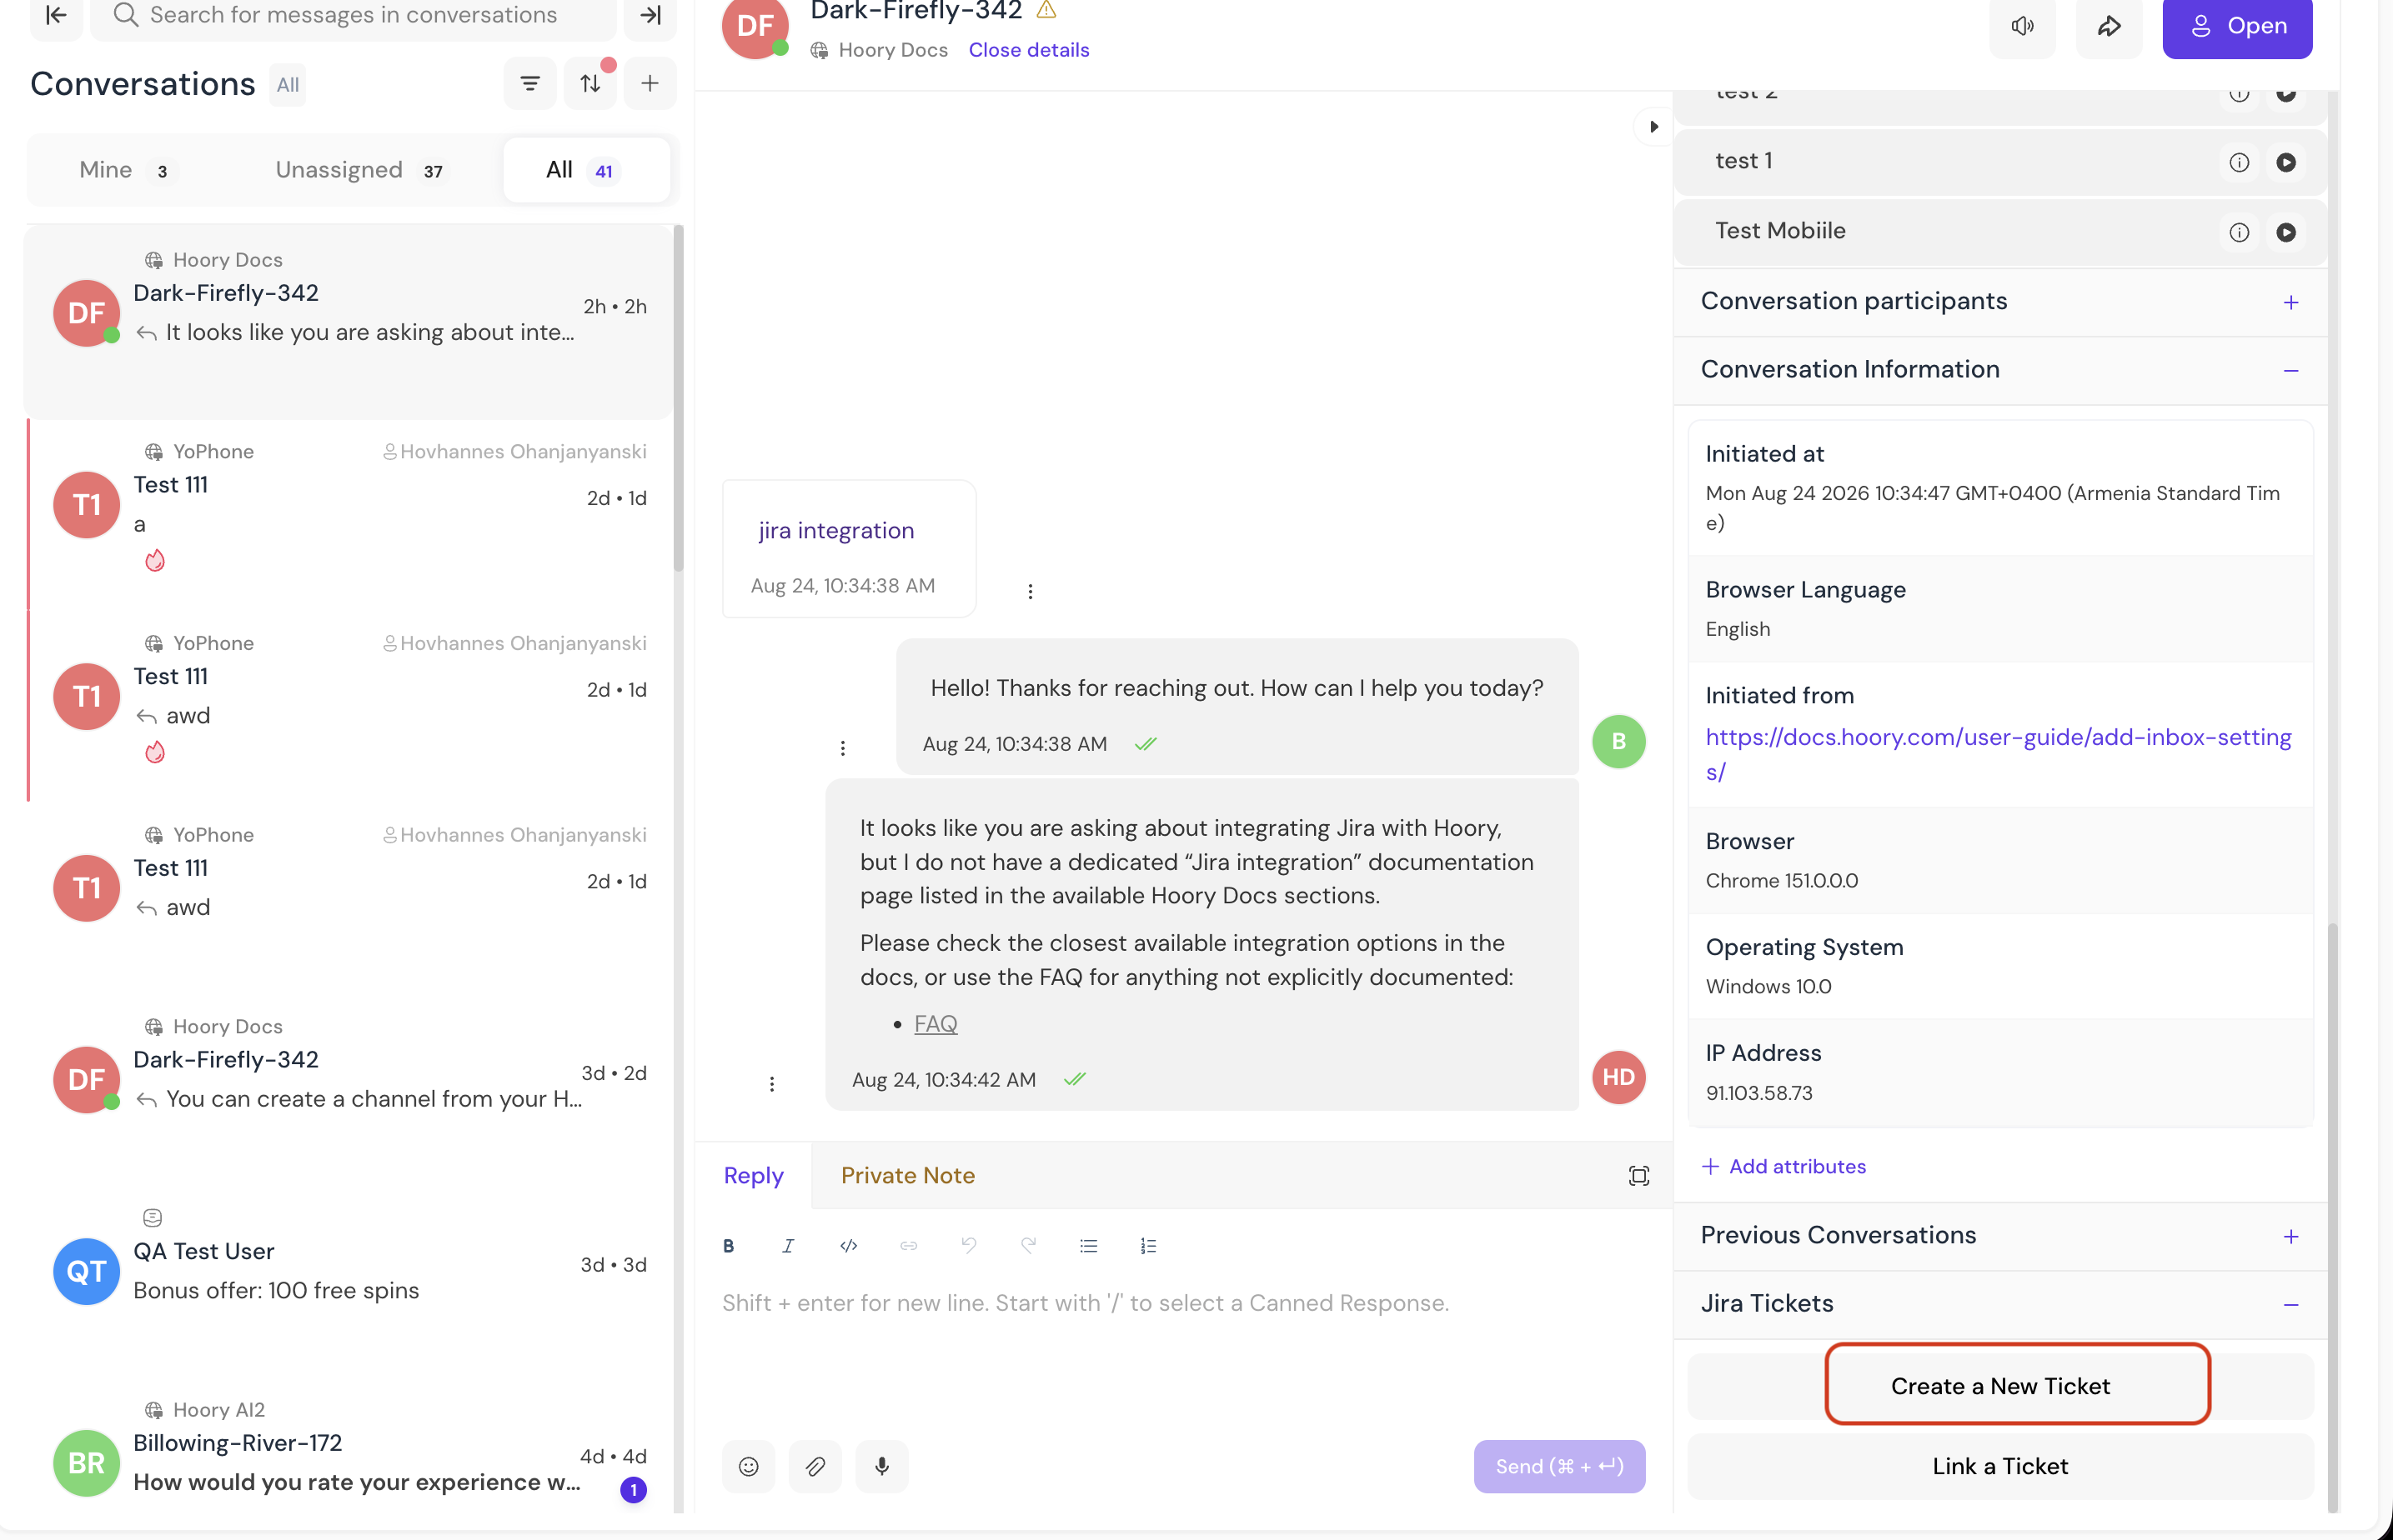Viewport: 2393px width, 1540px height.
Task: Click the unread badge on Billowing-River-172
Action: [633, 1490]
